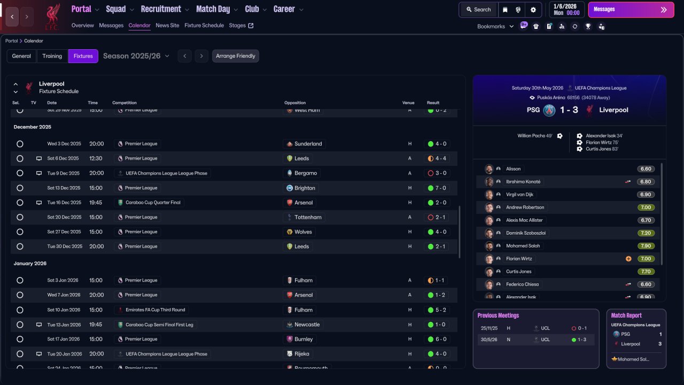Click Alisson's player portrait
684x385 pixels.
[x=489, y=169]
